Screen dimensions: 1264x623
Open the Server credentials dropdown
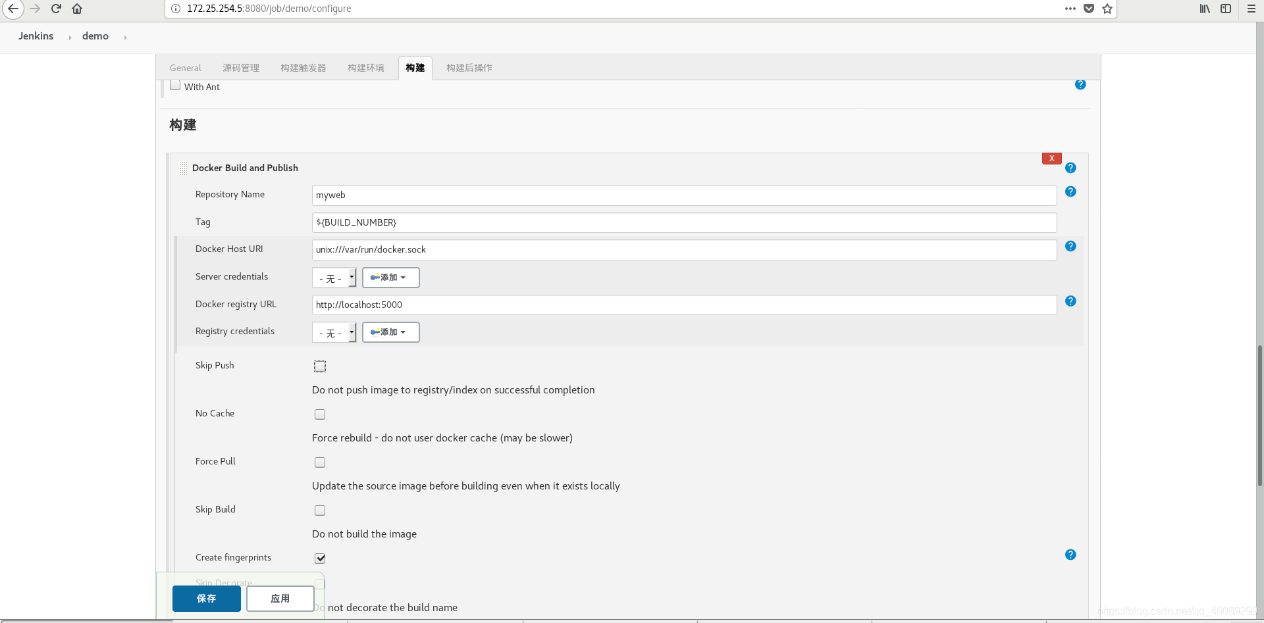[x=334, y=278]
